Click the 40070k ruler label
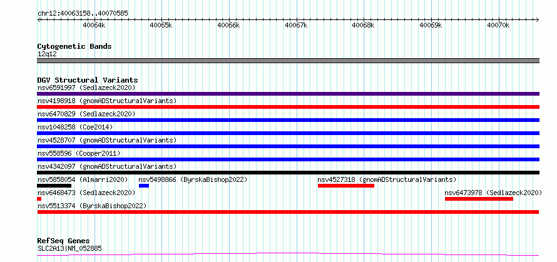The image size is (557, 262). [x=498, y=25]
